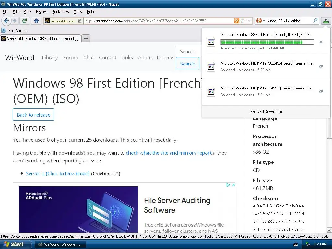Click the 'x86-32' architecture value
The image size is (332, 249).
click(x=261, y=152)
